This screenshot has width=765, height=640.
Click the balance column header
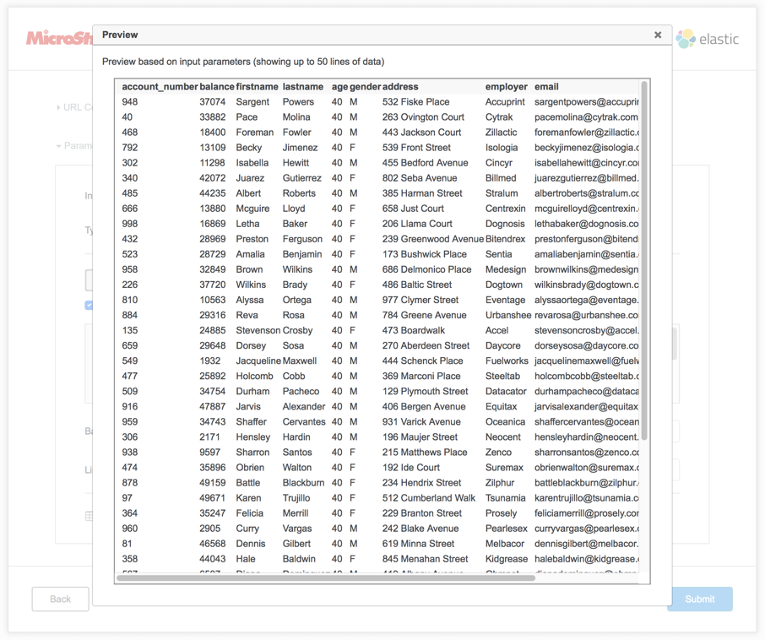pos(216,86)
